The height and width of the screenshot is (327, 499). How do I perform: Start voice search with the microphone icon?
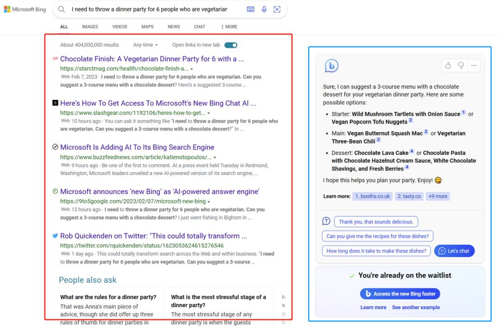[264, 9]
